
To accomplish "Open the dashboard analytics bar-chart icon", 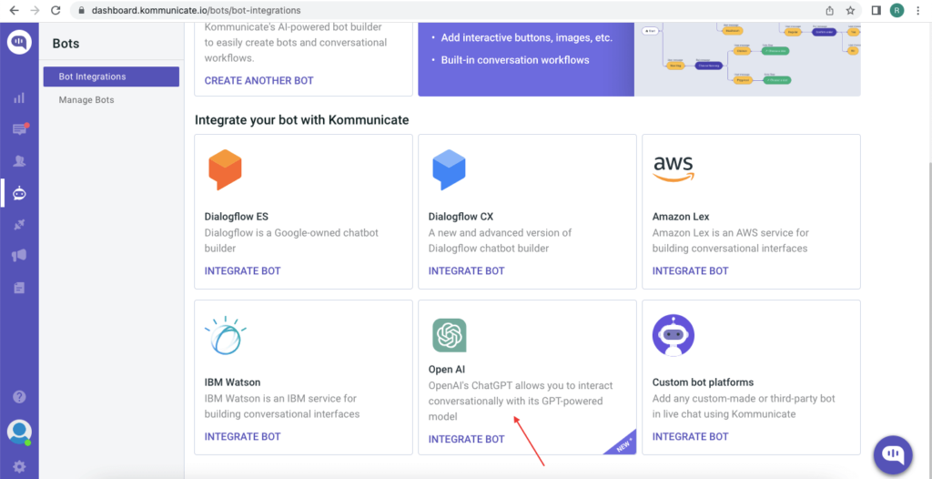I will [x=19, y=97].
